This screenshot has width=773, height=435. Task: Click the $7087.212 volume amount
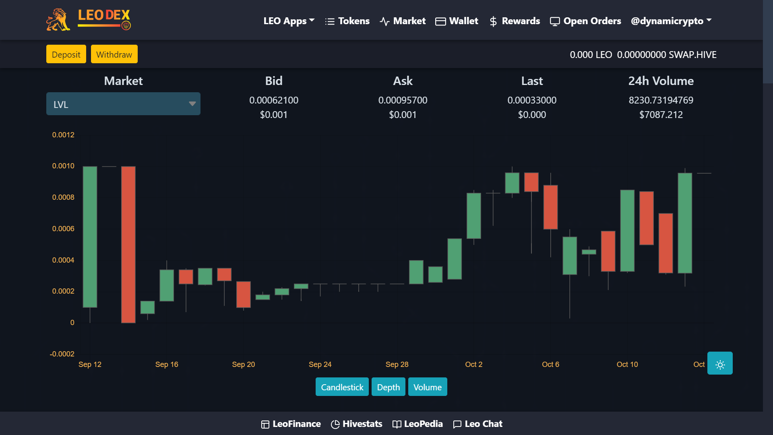(x=661, y=115)
